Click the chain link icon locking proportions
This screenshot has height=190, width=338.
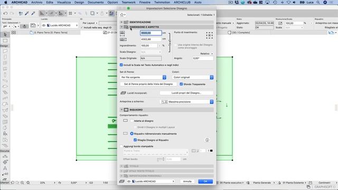[x=170, y=42]
